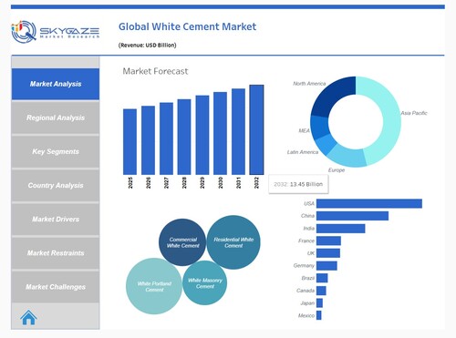This screenshot has height=338, width=456.
Task: Click the USA country bar
Action: click(x=369, y=203)
